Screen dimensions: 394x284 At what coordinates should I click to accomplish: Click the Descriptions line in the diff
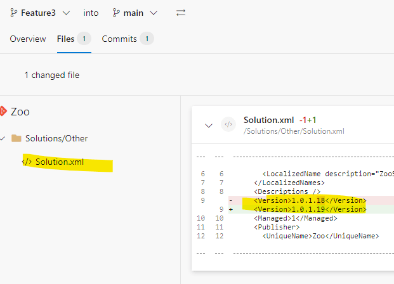[287, 191]
